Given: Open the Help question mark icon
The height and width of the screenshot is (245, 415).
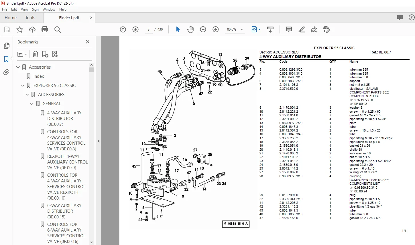Looking at the screenshot, I should pyautogui.click(x=412, y=17).
